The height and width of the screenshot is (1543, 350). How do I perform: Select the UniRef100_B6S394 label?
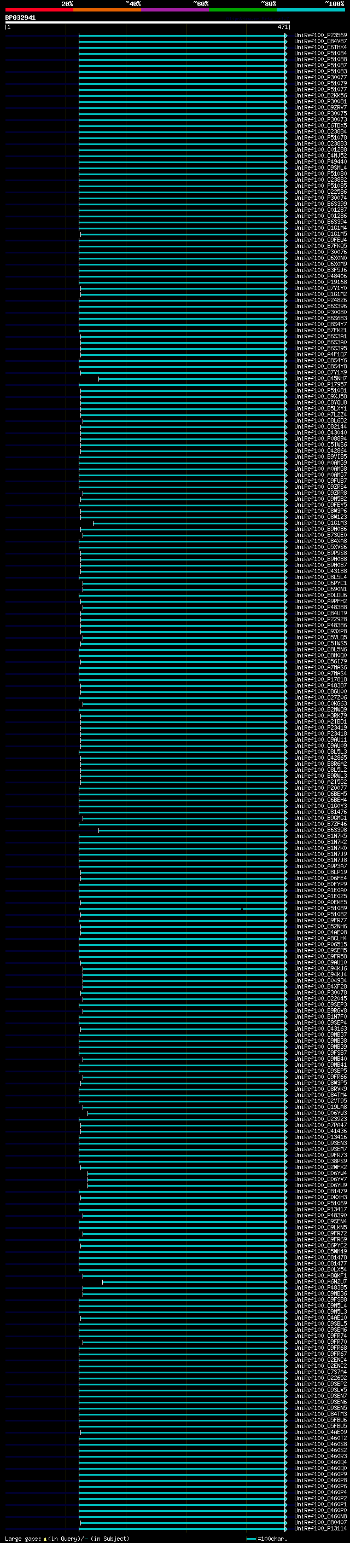point(320,222)
